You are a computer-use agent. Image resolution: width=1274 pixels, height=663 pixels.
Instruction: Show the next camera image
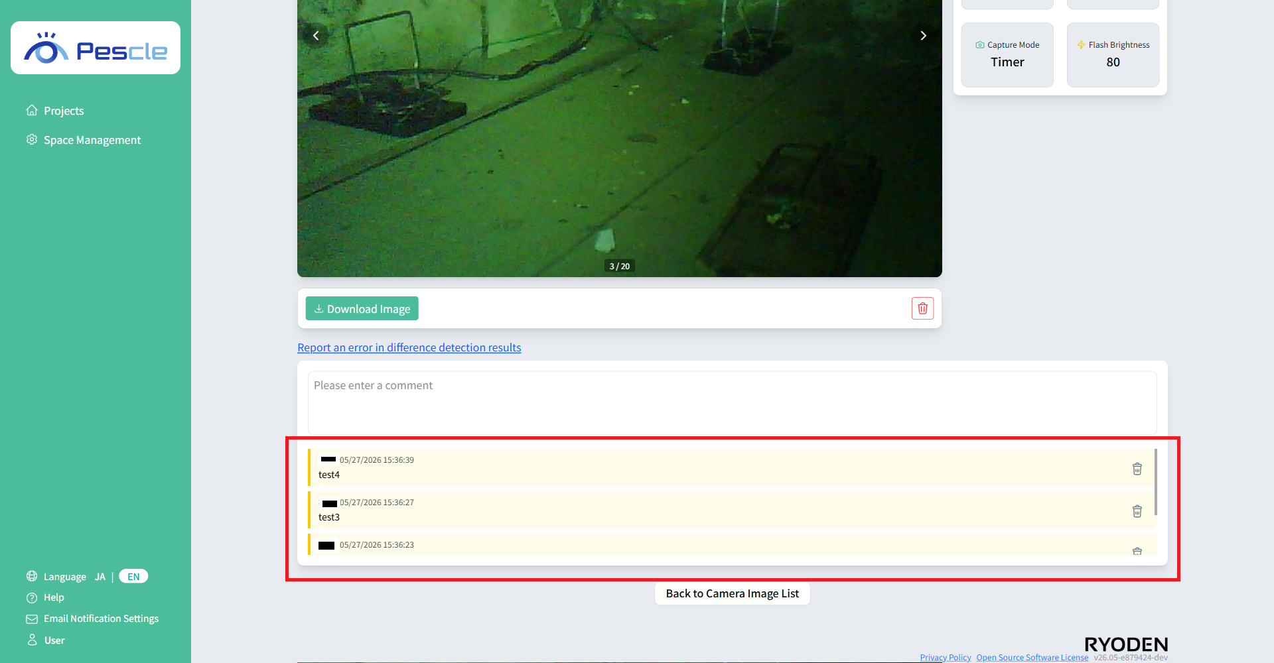(923, 36)
